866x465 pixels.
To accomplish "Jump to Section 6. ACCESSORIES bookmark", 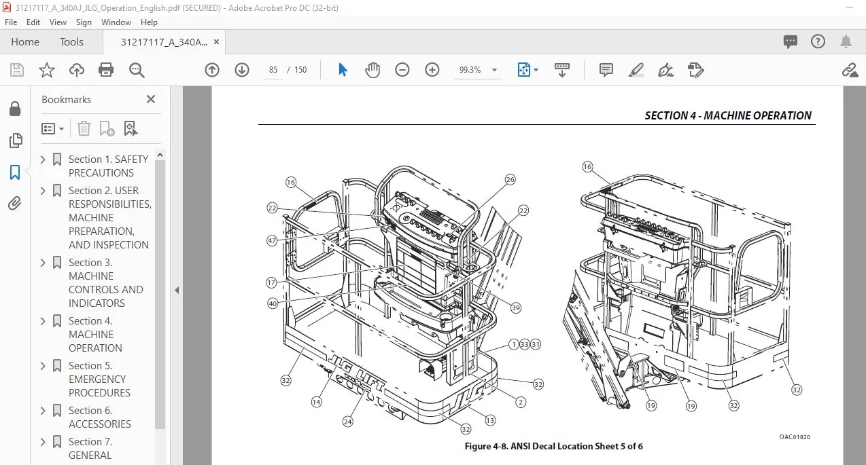I will pyautogui.click(x=99, y=417).
